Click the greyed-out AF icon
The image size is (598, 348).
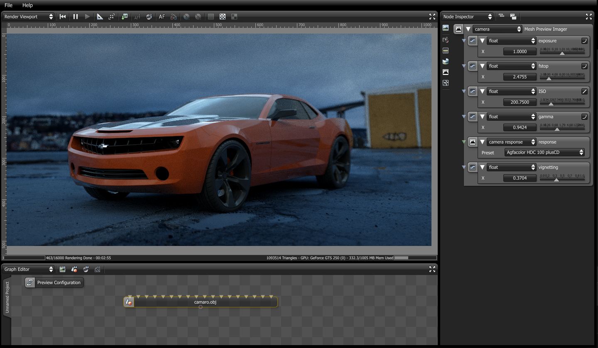click(137, 17)
